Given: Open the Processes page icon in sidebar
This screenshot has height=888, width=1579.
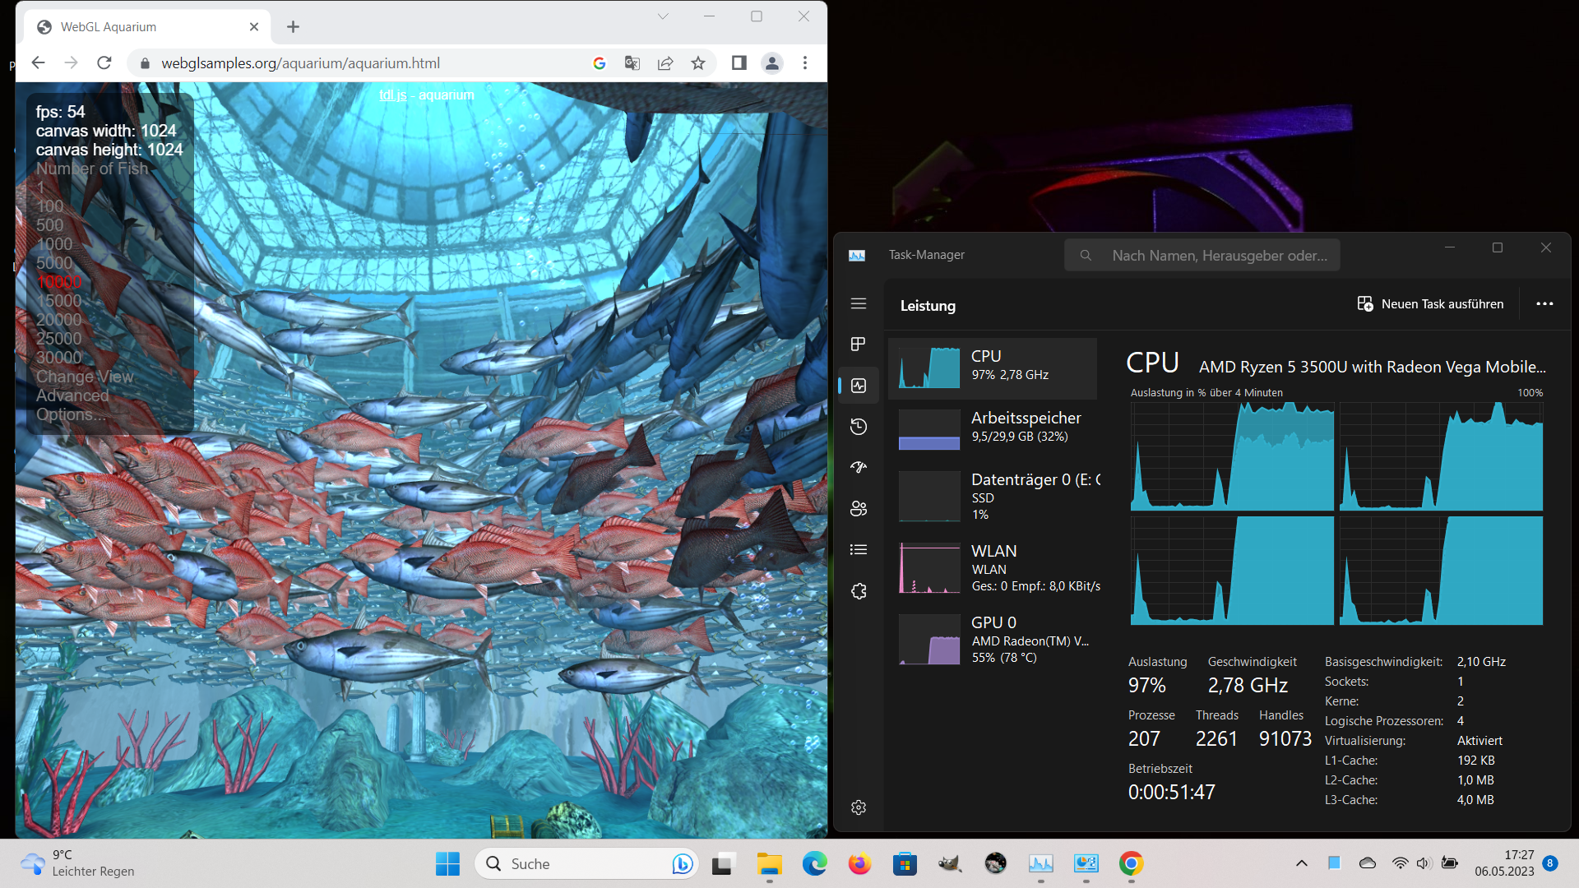Looking at the screenshot, I should (859, 344).
